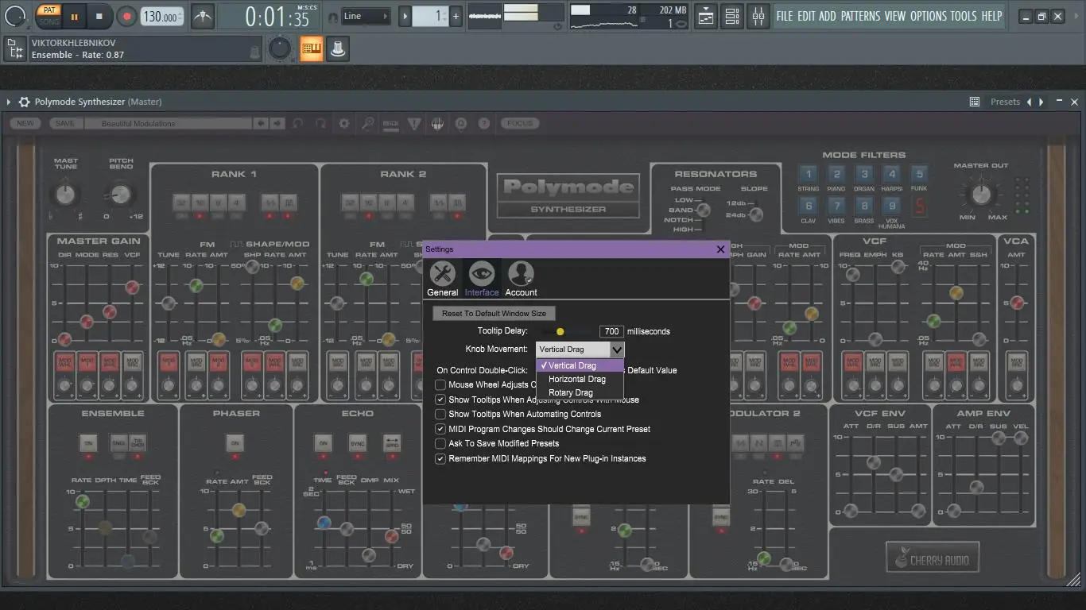Image resolution: width=1086 pixels, height=610 pixels.
Task: Click the hint panel icon left of VIKTORKHLEBNIKOV
Action: point(14,49)
